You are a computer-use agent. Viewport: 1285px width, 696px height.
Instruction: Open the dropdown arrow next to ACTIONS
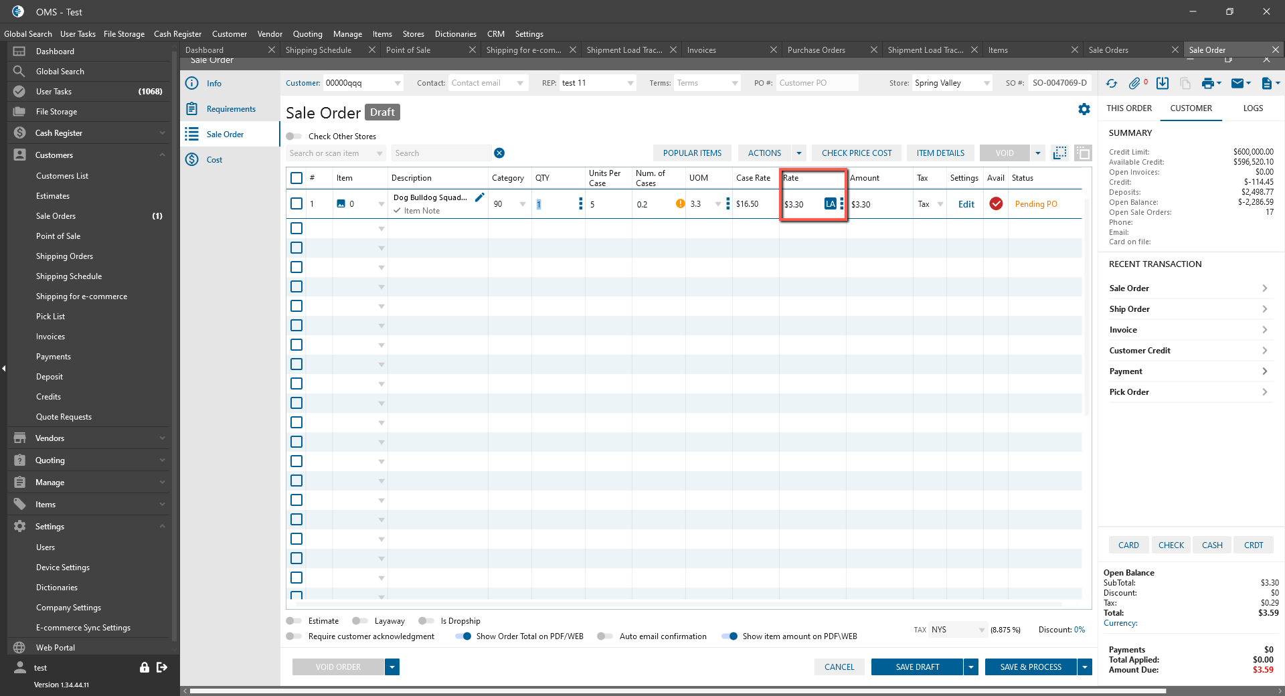pos(798,153)
